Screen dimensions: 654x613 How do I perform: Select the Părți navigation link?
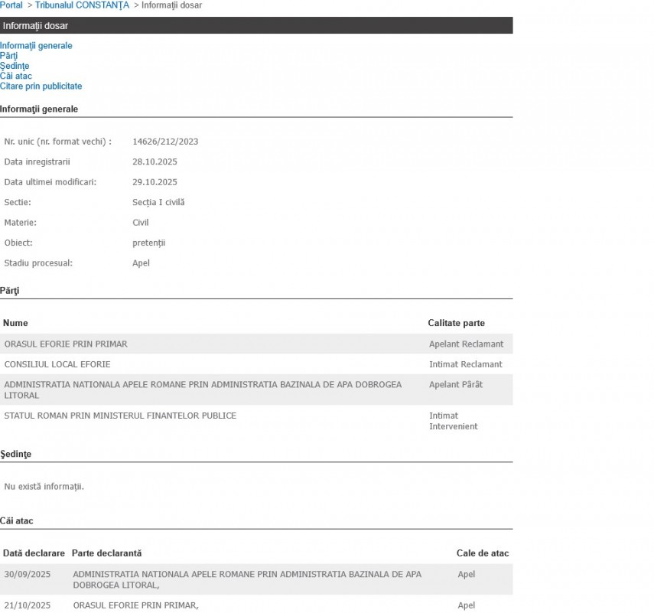point(9,56)
